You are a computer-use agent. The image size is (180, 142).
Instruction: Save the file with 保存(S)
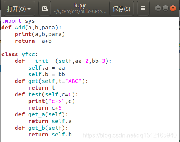point(122,9)
